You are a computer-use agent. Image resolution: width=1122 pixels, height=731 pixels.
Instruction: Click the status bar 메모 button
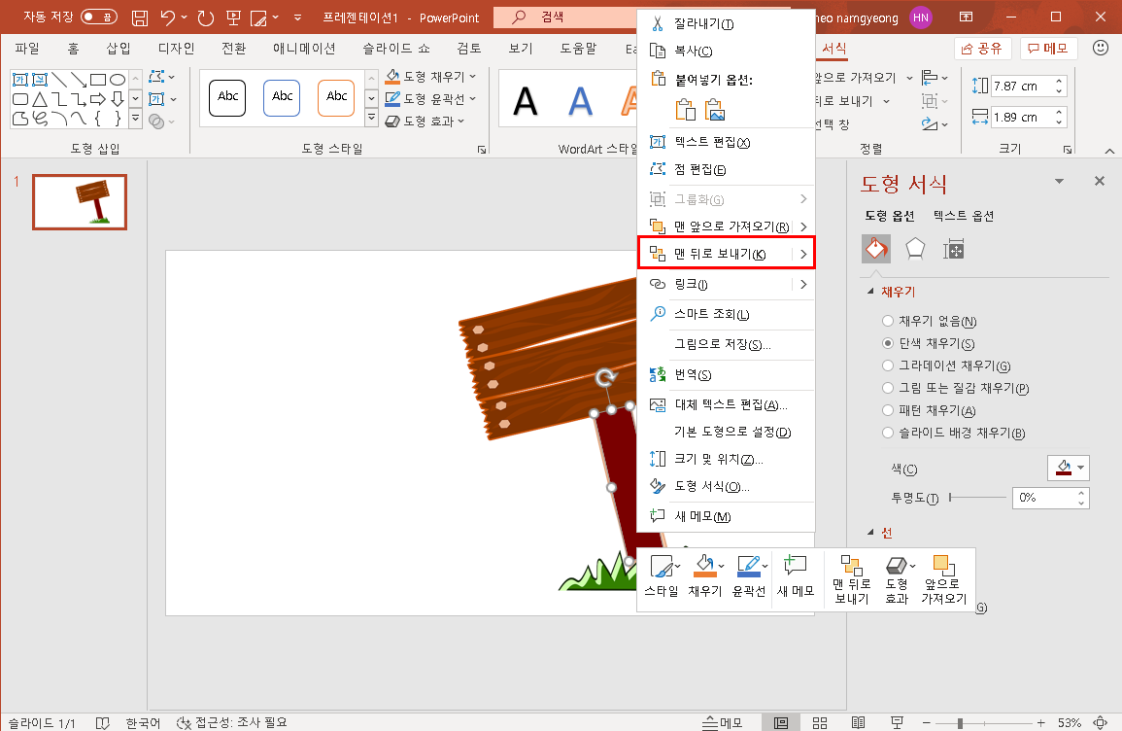(723, 722)
